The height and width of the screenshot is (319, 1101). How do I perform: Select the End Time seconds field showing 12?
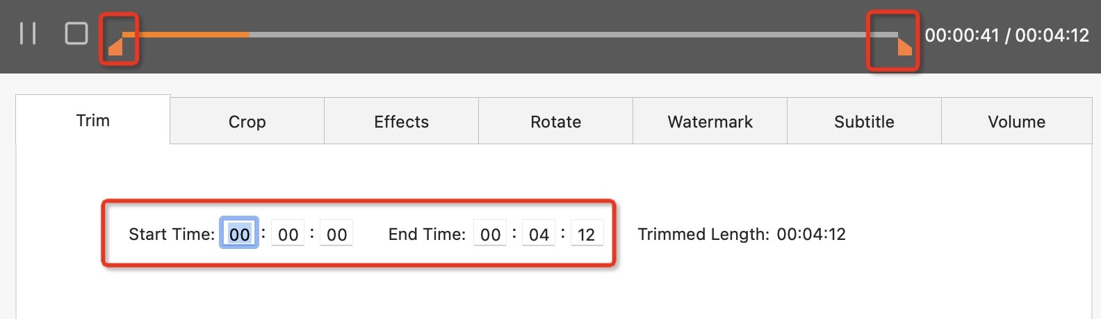point(586,234)
